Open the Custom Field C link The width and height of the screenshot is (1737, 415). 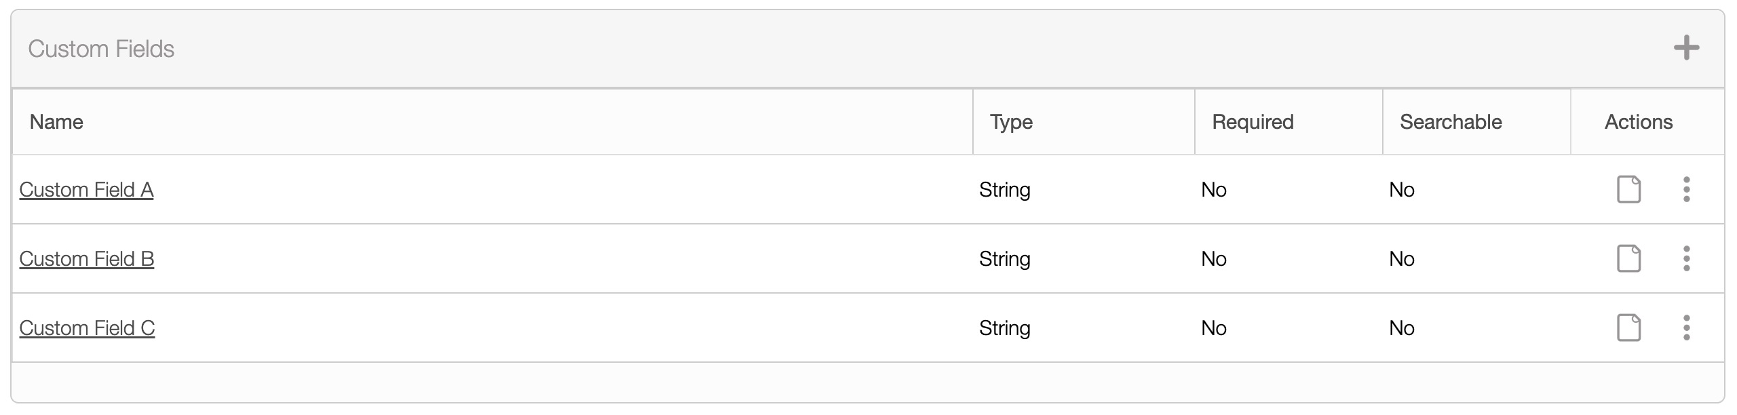[87, 328]
